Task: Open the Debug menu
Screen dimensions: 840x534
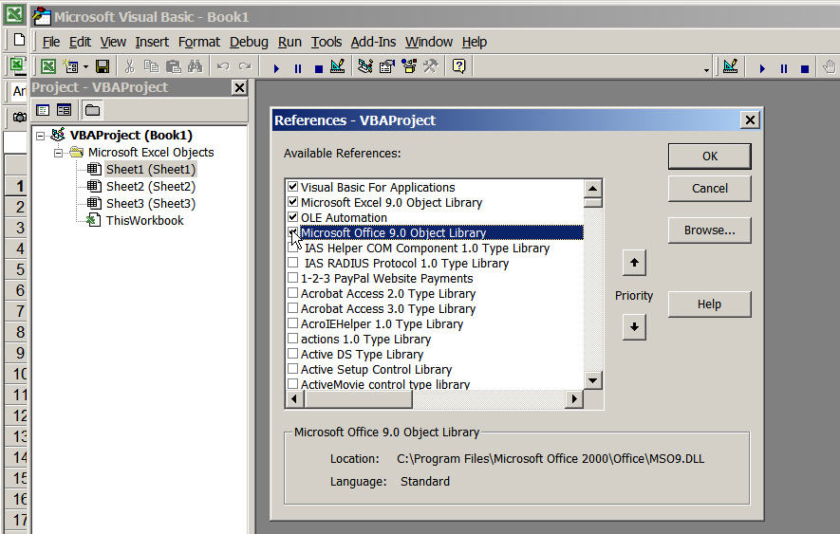Action: point(249,42)
